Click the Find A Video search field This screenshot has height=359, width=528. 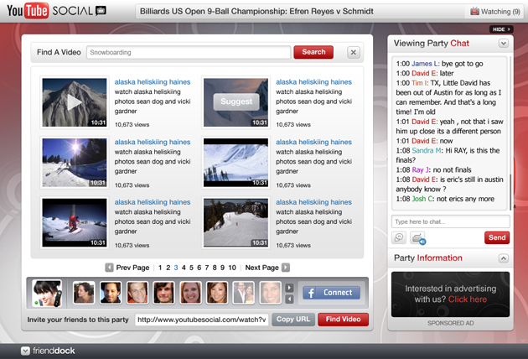point(189,52)
